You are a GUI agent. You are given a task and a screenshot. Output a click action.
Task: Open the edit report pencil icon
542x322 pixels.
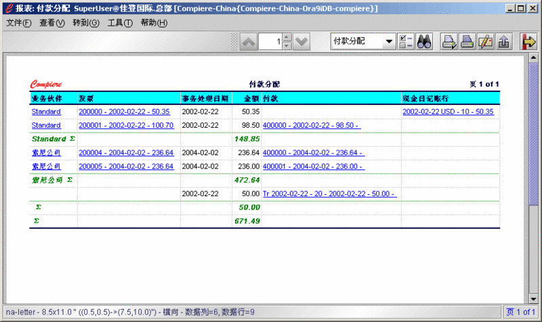pyautogui.click(x=485, y=42)
